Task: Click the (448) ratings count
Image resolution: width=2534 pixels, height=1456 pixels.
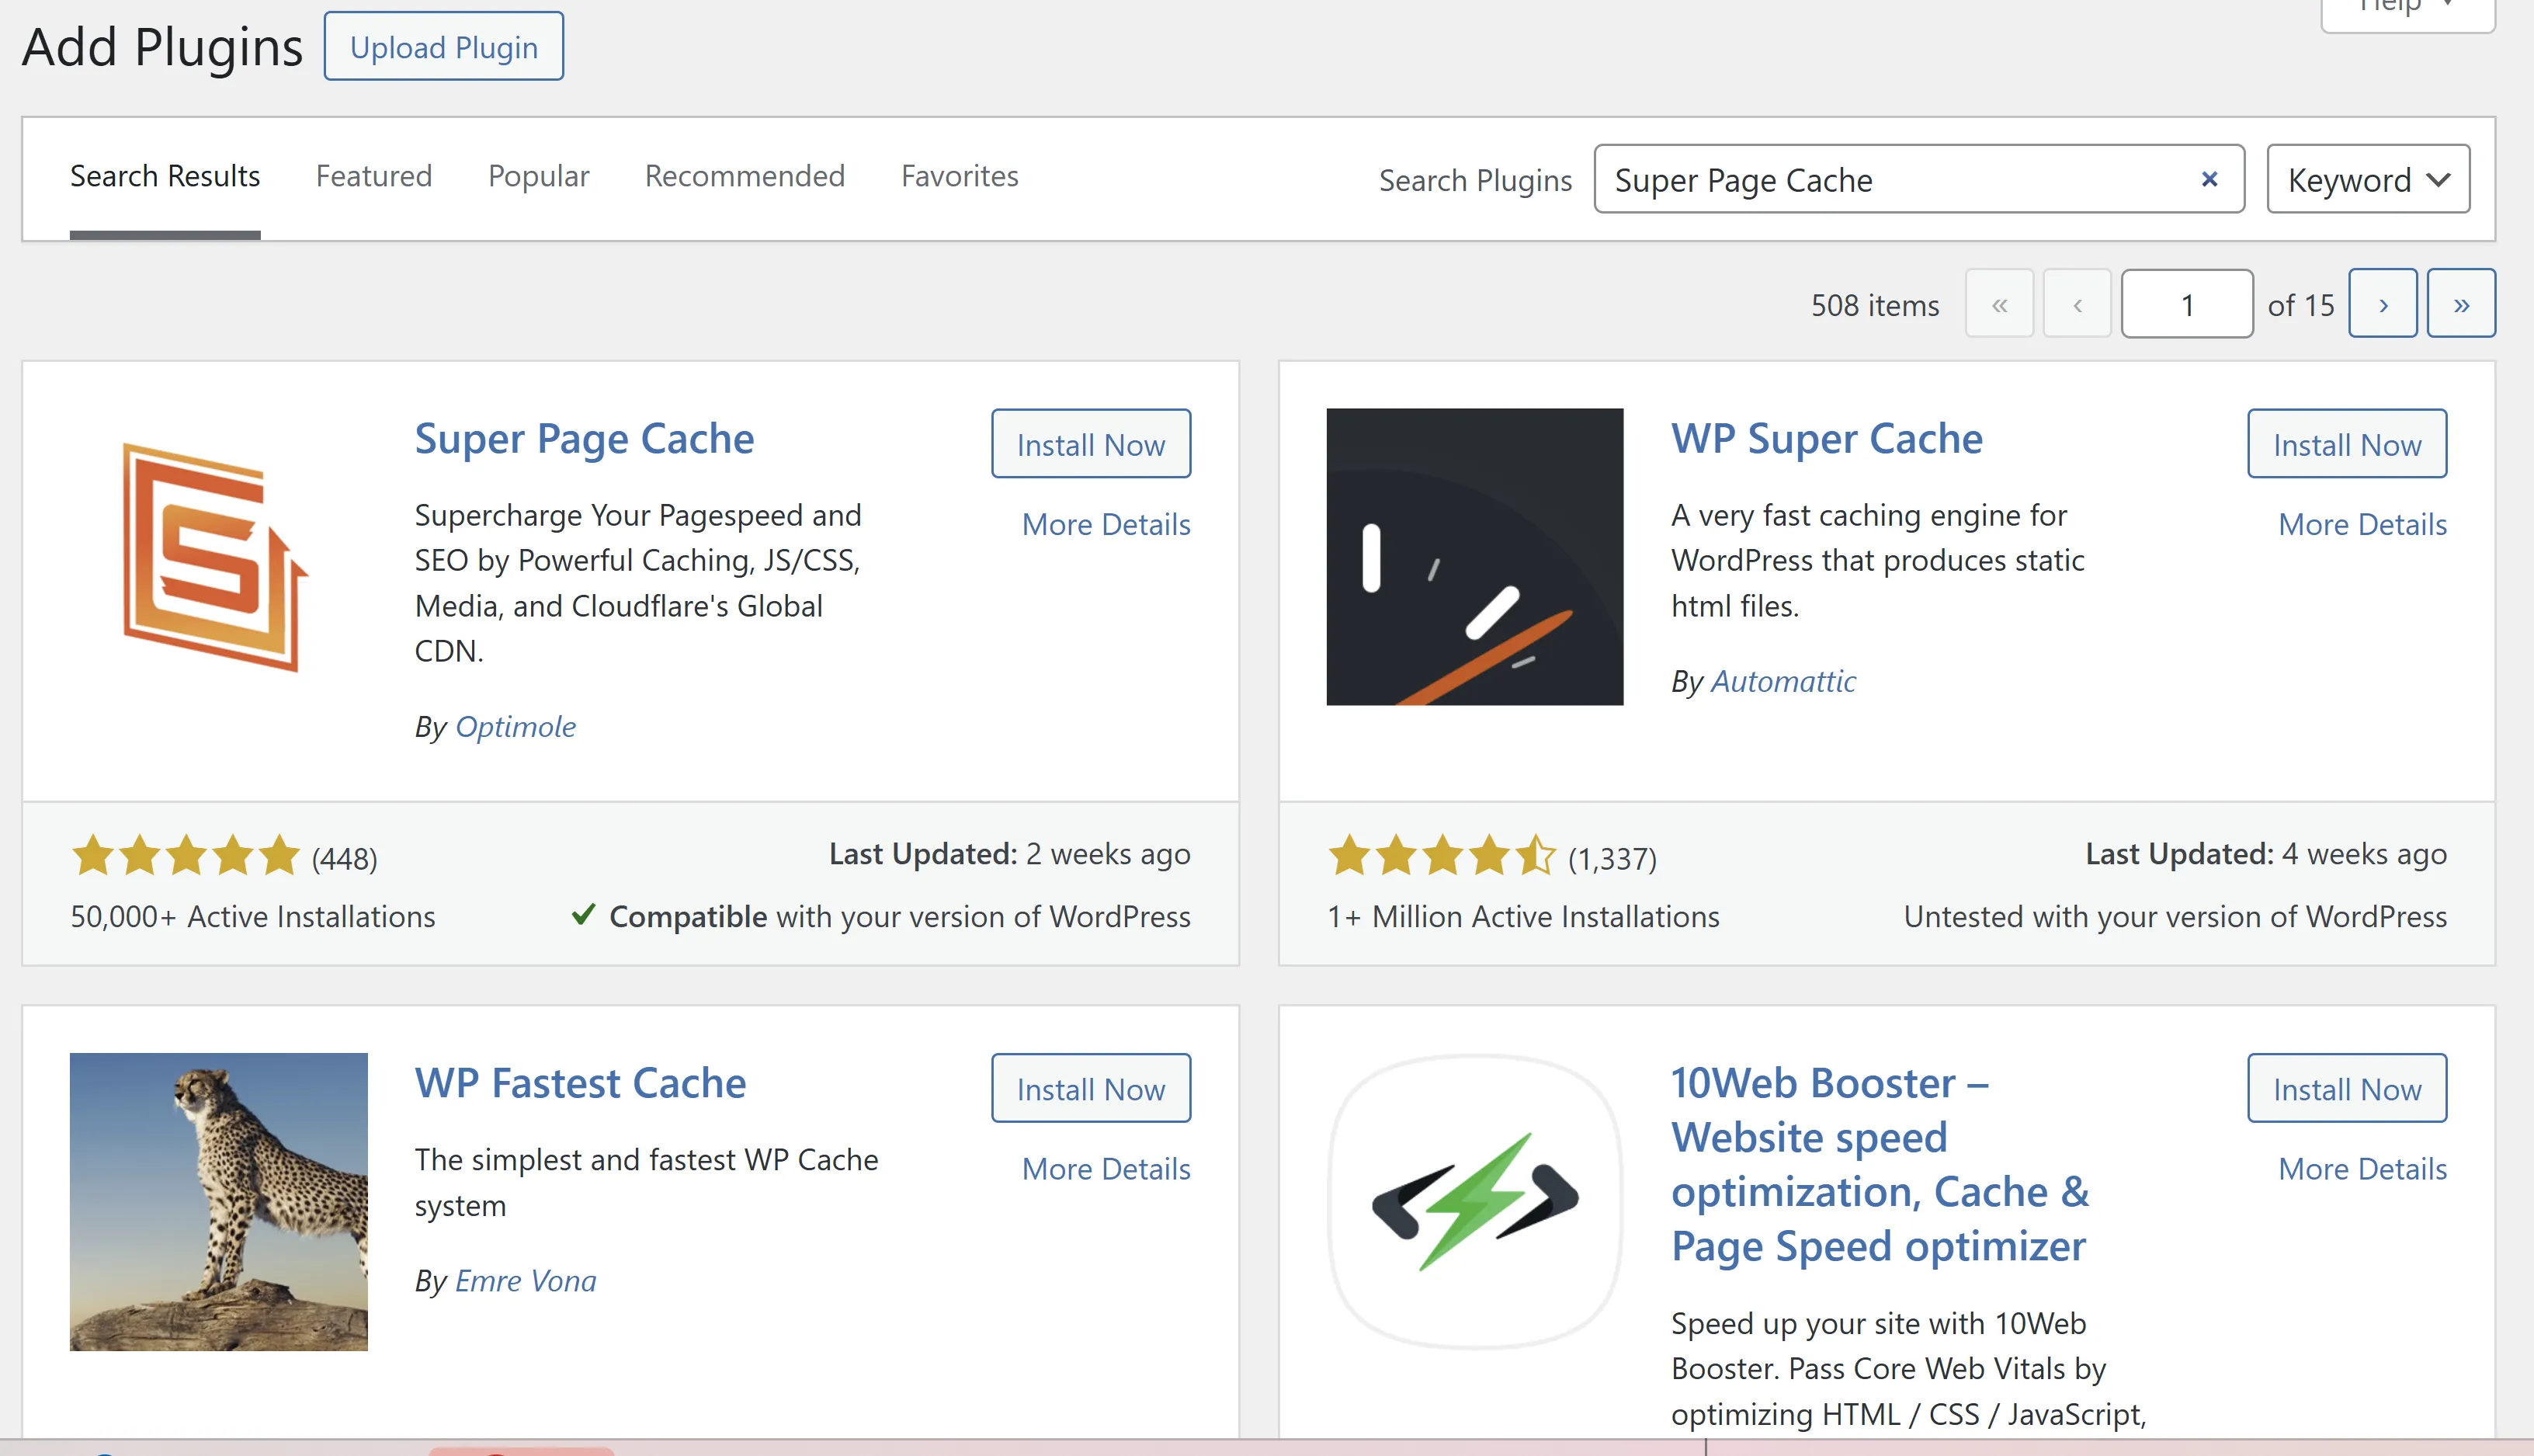Action: coord(344,858)
